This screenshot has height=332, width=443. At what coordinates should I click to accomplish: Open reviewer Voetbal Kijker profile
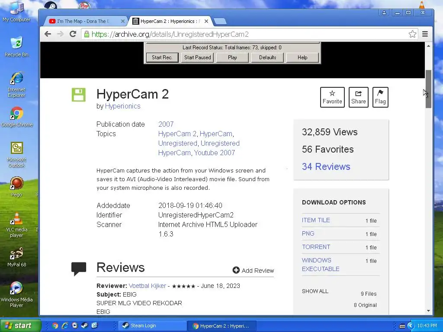click(x=147, y=286)
